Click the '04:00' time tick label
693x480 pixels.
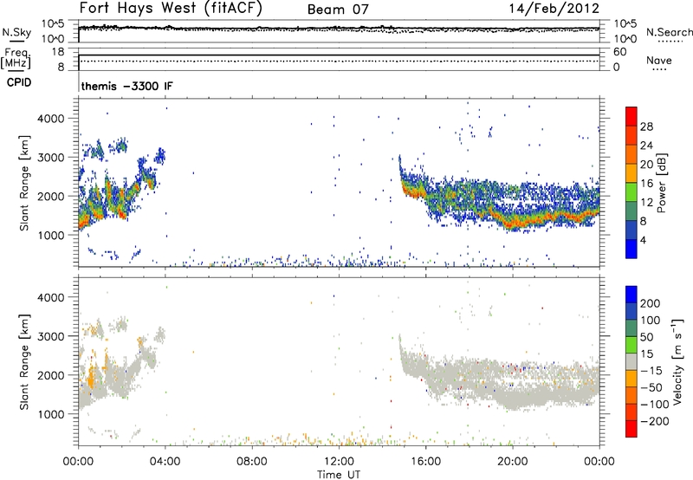pos(165,462)
